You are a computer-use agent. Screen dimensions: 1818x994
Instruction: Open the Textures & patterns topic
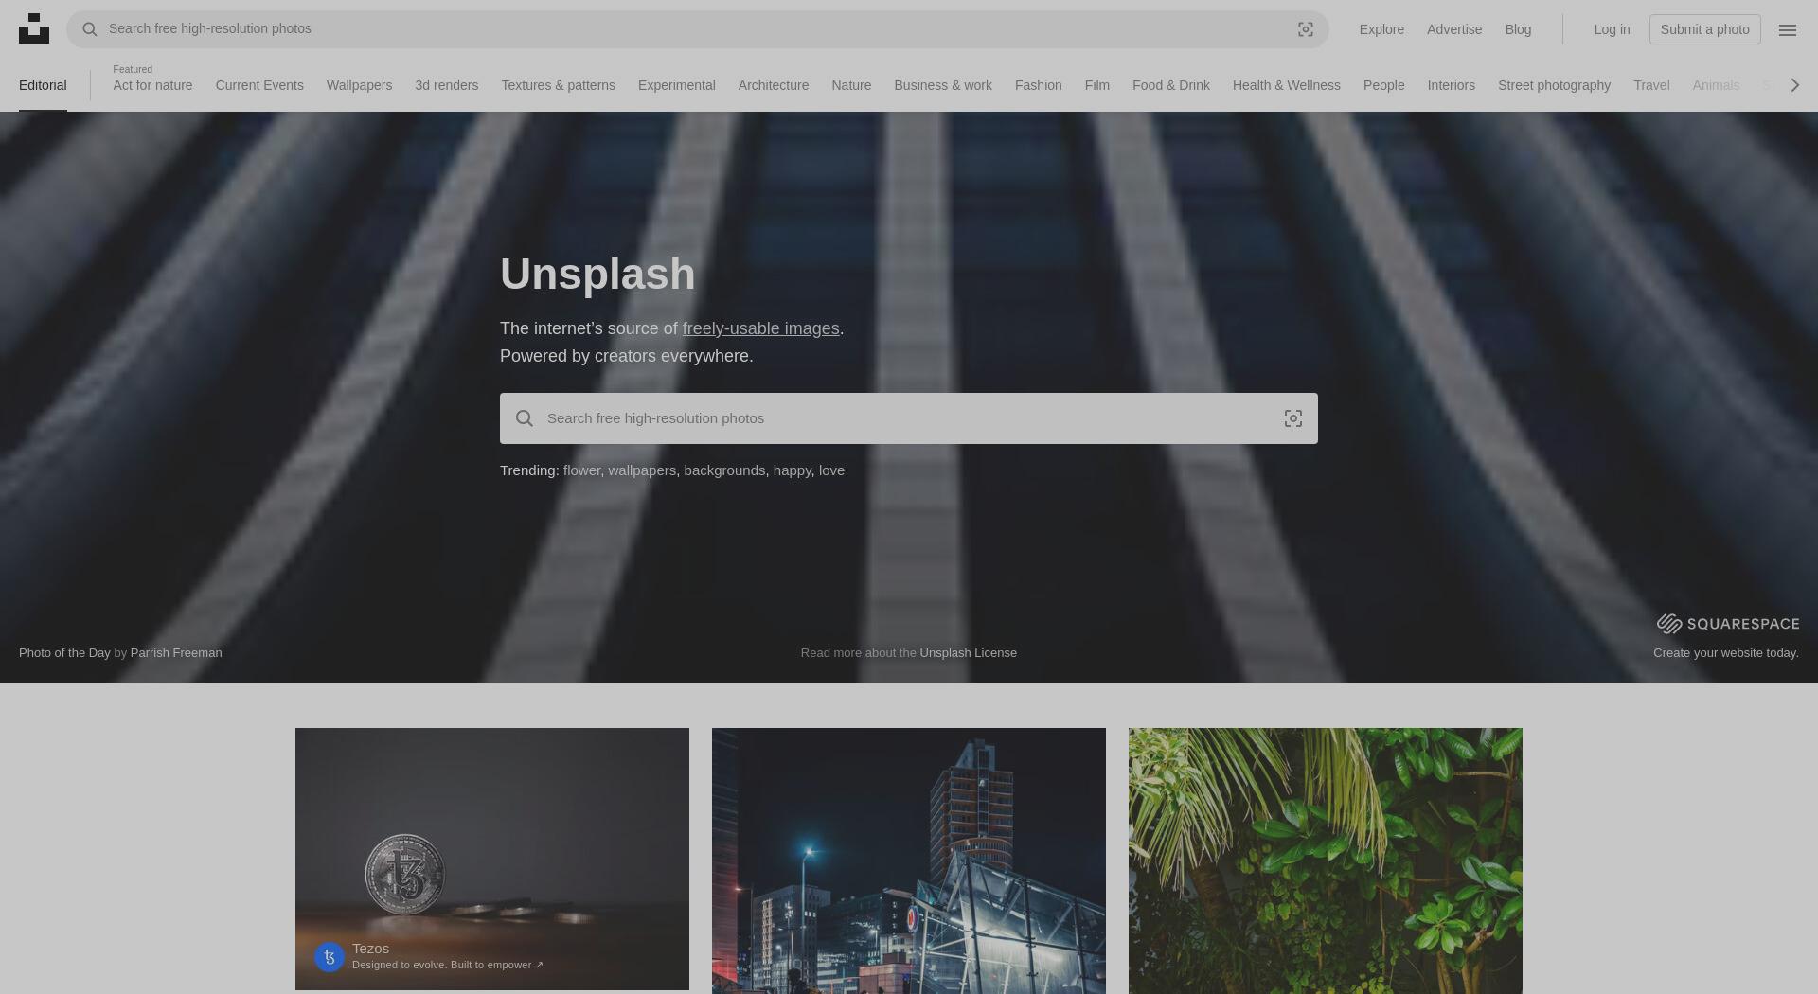(558, 85)
